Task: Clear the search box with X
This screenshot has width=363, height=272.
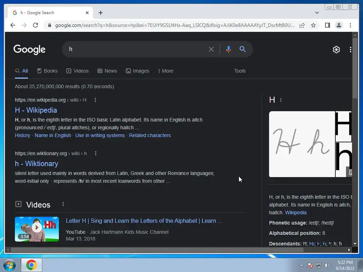Action: tap(211, 49)
